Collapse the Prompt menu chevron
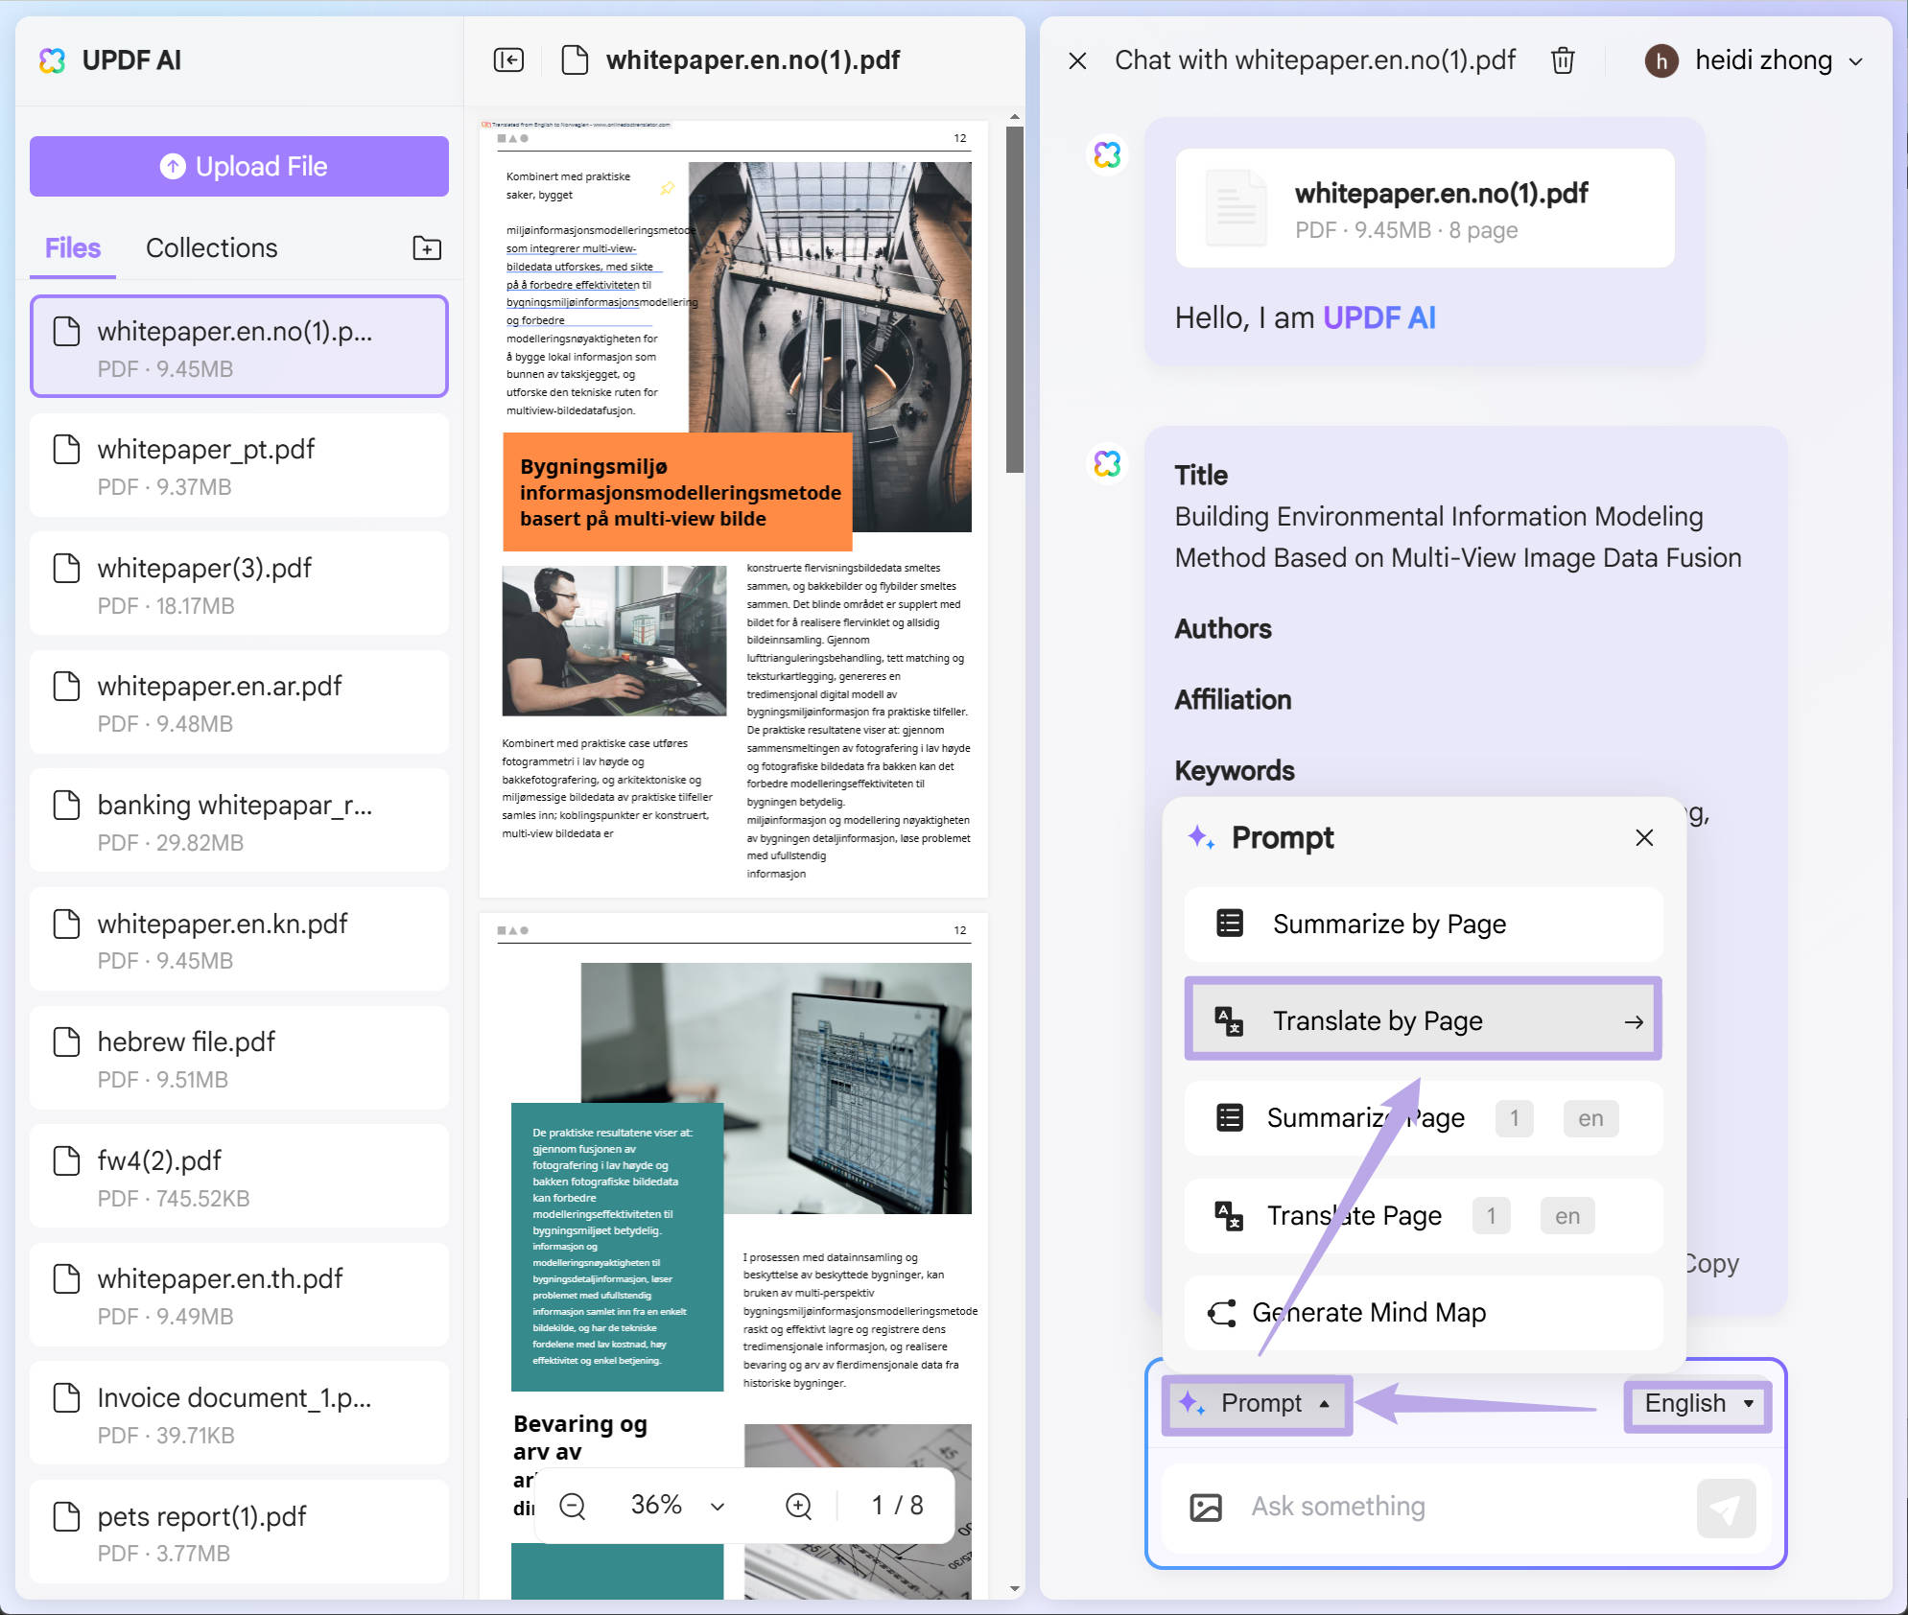Viewport: 1908px width, 1615px height. (1326, 1404)
